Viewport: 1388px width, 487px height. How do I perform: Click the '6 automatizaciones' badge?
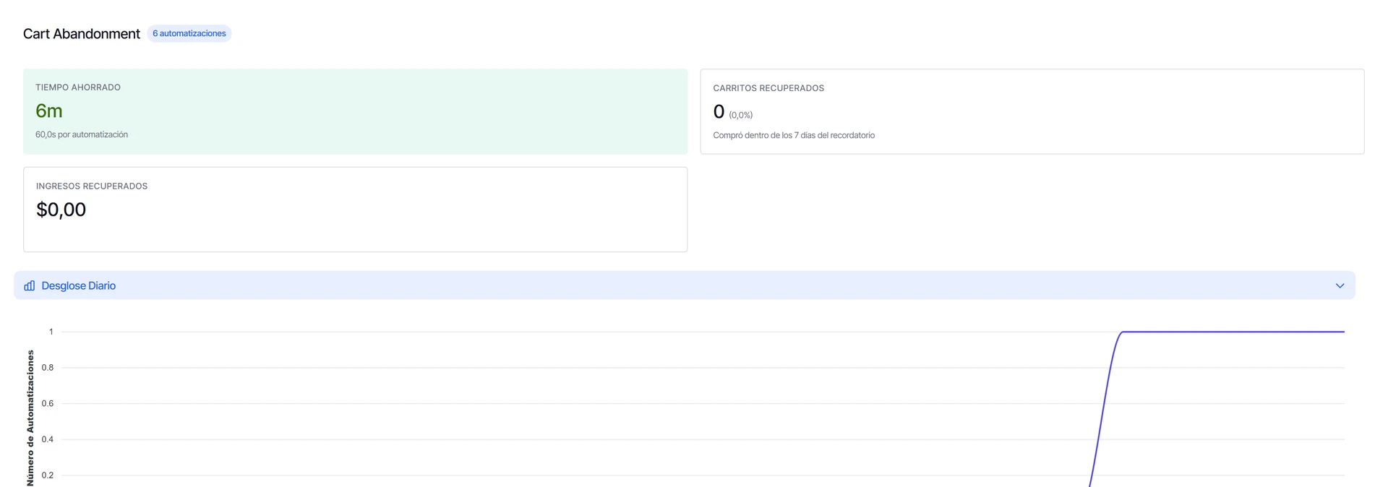(x=189, y=33)
